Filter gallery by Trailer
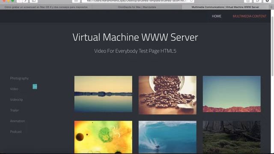The width and height of the screenshot is (274, 154). pyautogui.click(x=15, y=110)
